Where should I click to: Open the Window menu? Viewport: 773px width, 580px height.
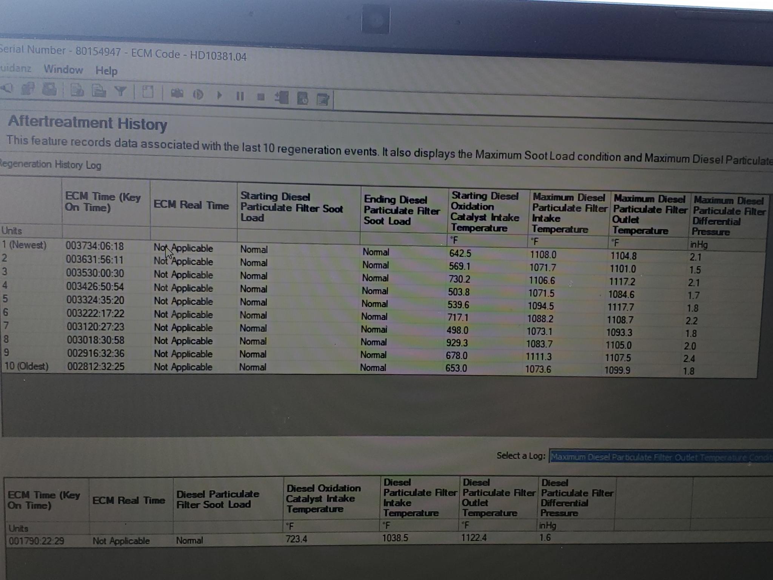tap(63, 69)
